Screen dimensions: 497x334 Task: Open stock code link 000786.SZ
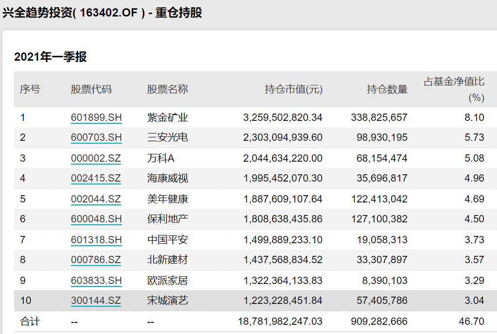(x=96, y=260)
